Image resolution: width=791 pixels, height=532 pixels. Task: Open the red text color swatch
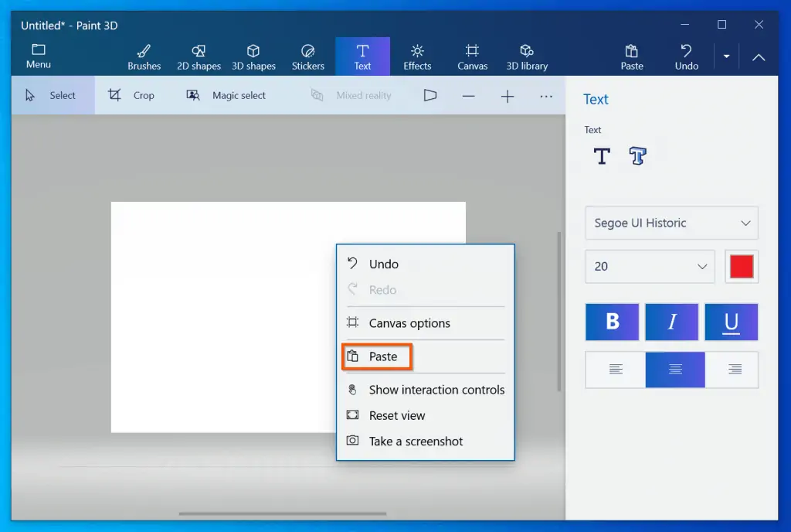point(742,266)
